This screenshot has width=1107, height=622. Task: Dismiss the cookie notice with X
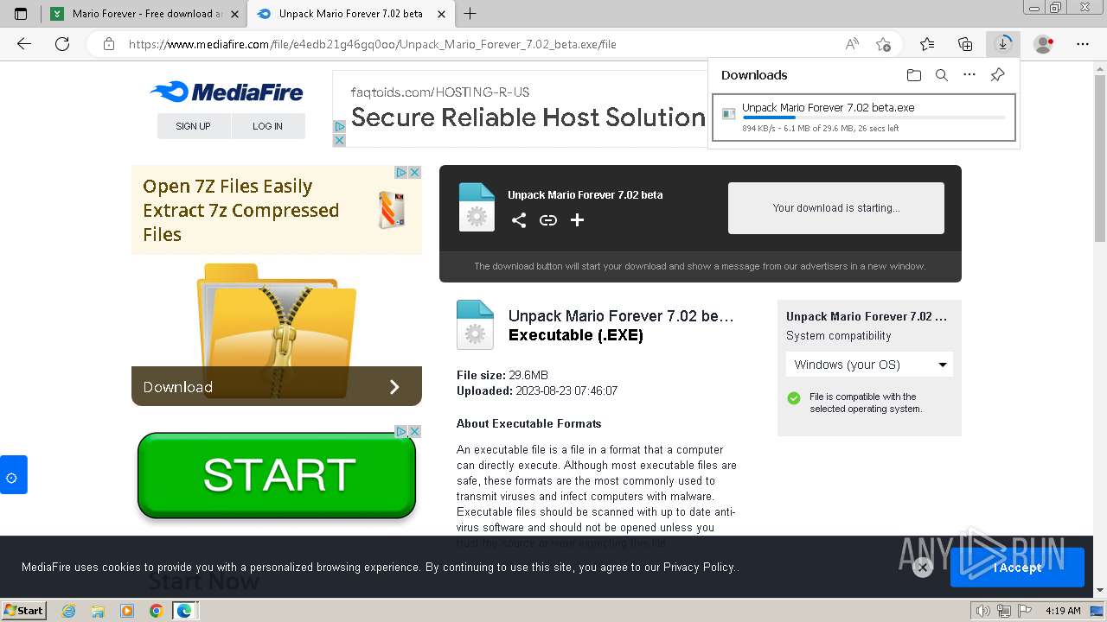[923, 568]
